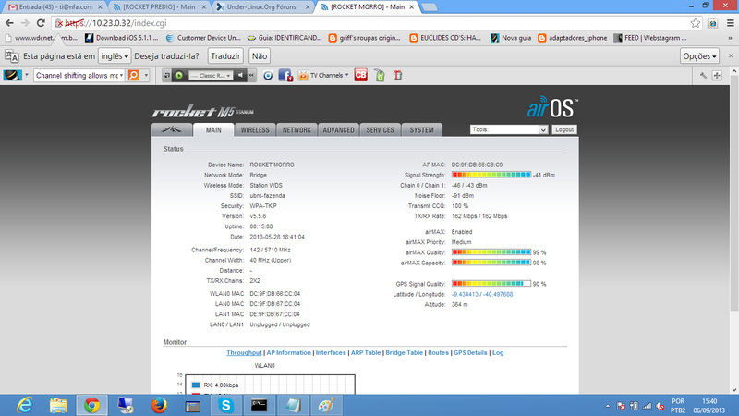
Task: Choose the Classic R... radio station dropdown
Action: click(211, 76)
